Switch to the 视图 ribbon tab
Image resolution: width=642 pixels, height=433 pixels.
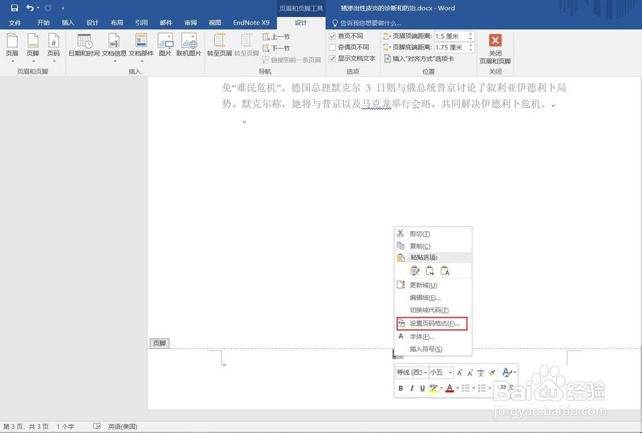pyautogui.click(x=215, y=23)
